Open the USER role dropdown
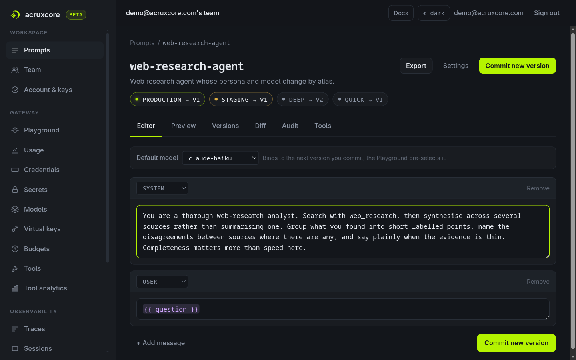Viewport: 576px width, 360px height. coord(162,282)
